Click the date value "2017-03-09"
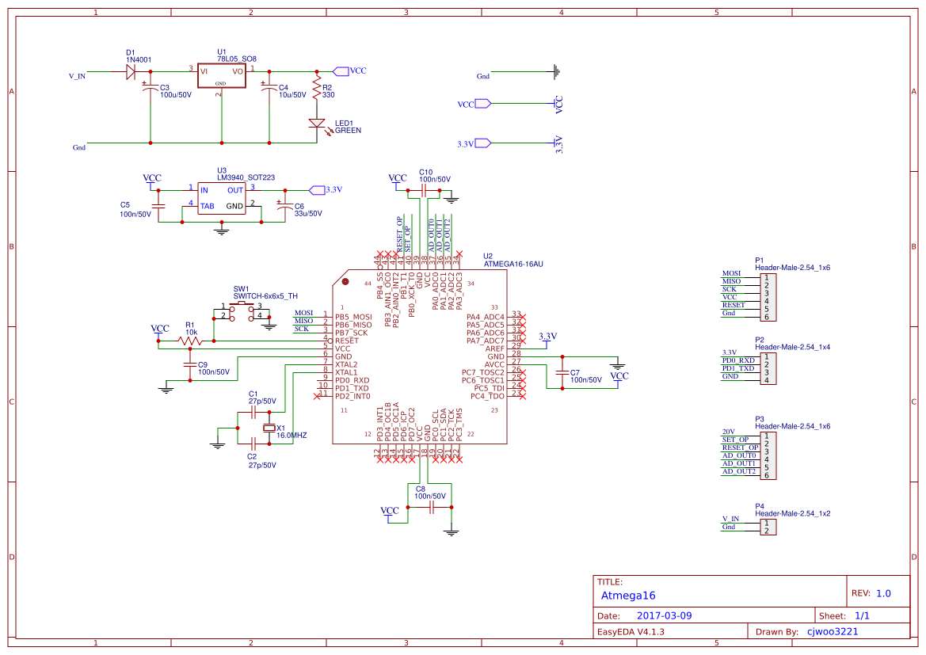The width and height of the screenshot is (926, 655). tap(664, 616)
